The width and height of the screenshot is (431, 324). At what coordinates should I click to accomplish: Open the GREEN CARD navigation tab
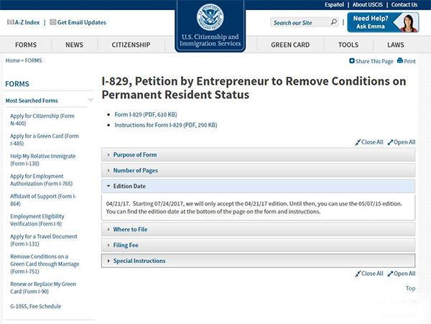pos(290,45)
